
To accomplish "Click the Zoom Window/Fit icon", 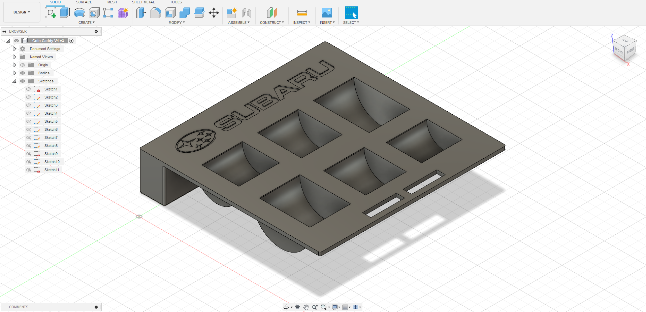I will (x=324, y=307).
